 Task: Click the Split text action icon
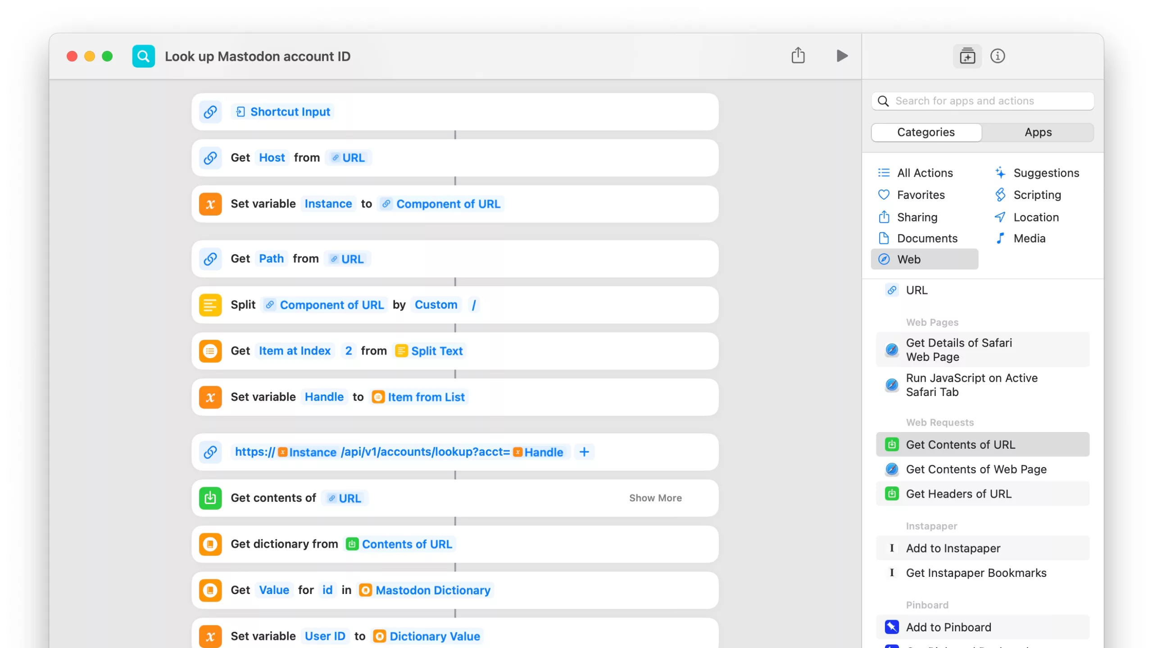point(210,305)
